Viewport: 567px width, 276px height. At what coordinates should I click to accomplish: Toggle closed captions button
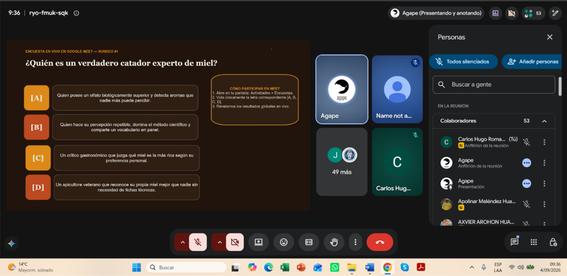point(309,242)
